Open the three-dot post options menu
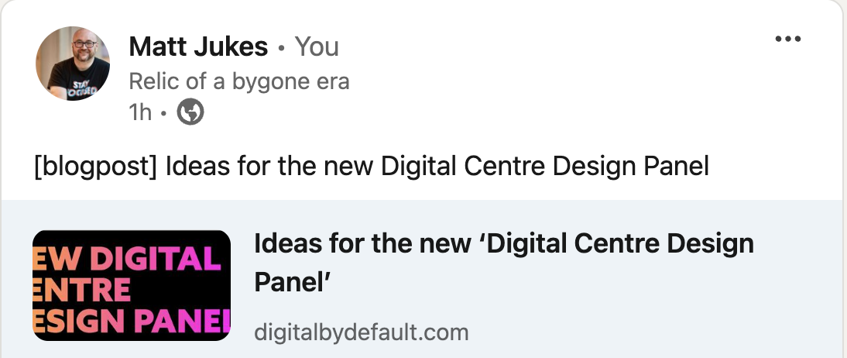The height and width of the screenshot is (358, 847). (x=788, y=40)
